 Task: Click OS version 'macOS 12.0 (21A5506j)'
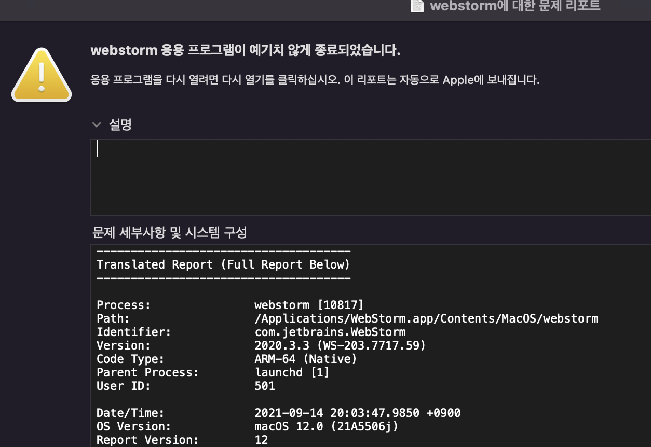pos(327,426)
